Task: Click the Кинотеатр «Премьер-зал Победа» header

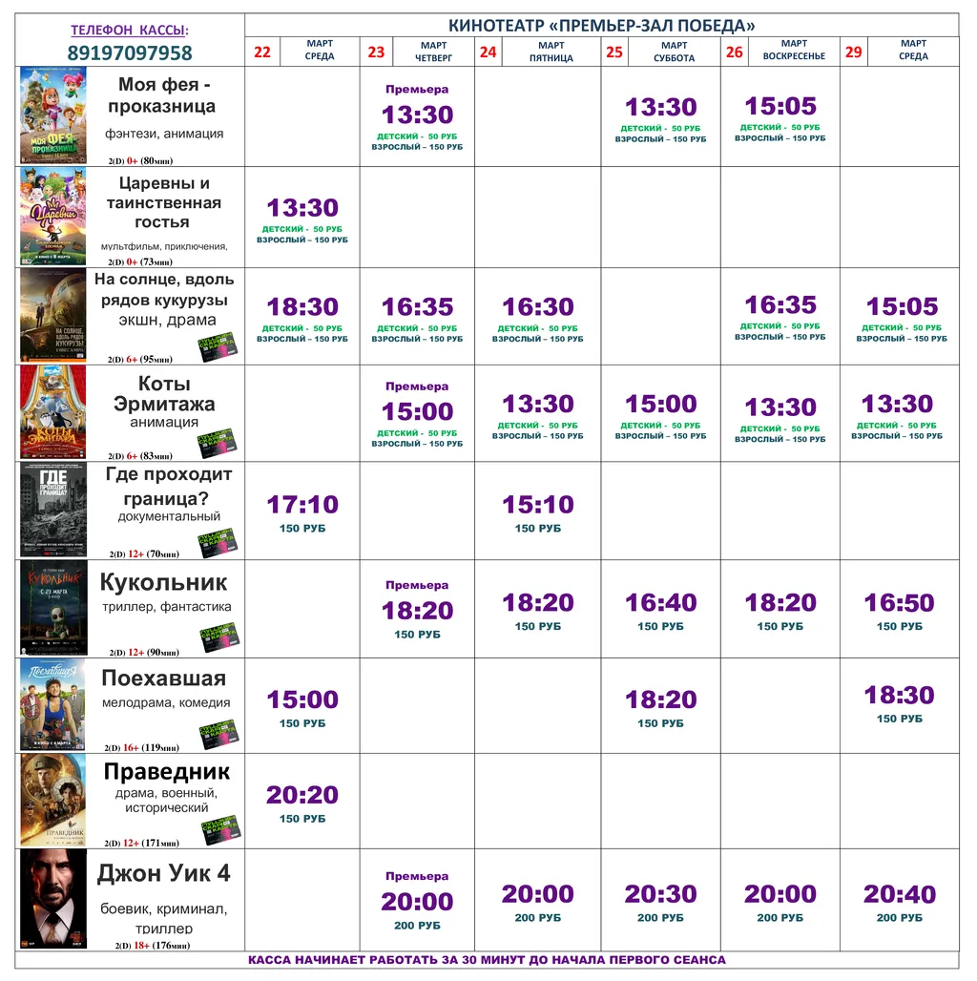Action: 601,26
